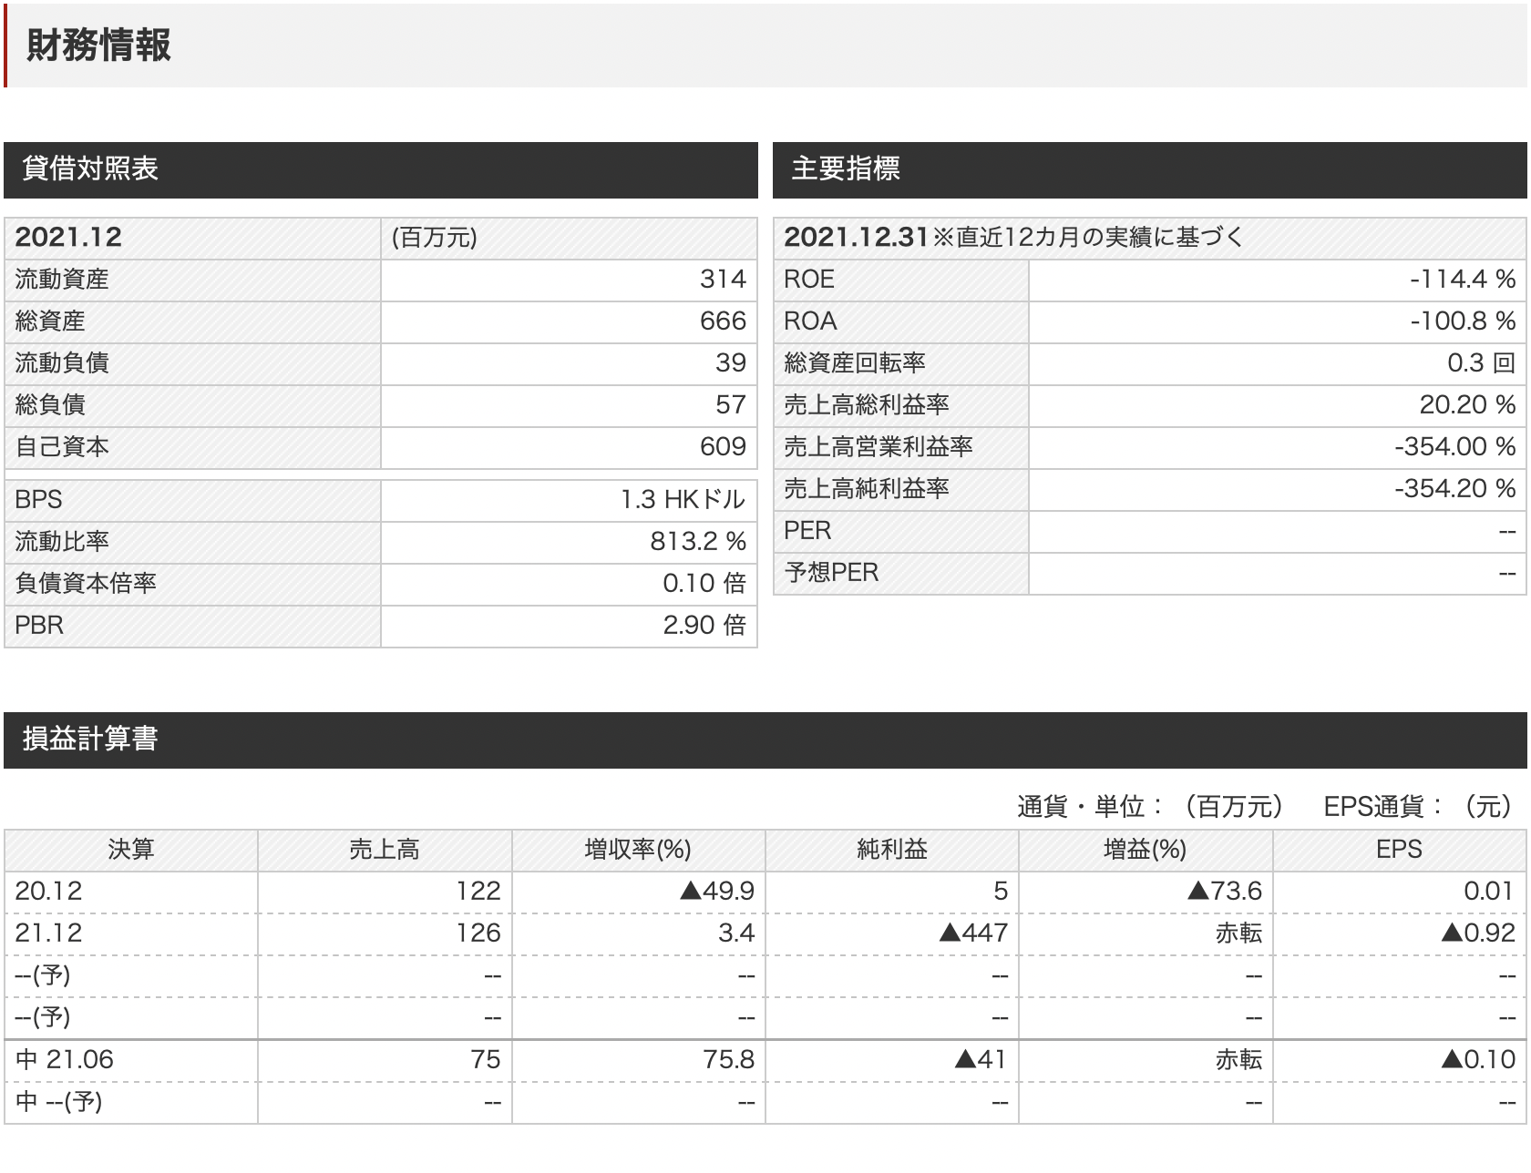Click the 21.12 EPS value ▲0.92
The height and width of the screenshot is (1173, 1531).
tap(1478, 933)
